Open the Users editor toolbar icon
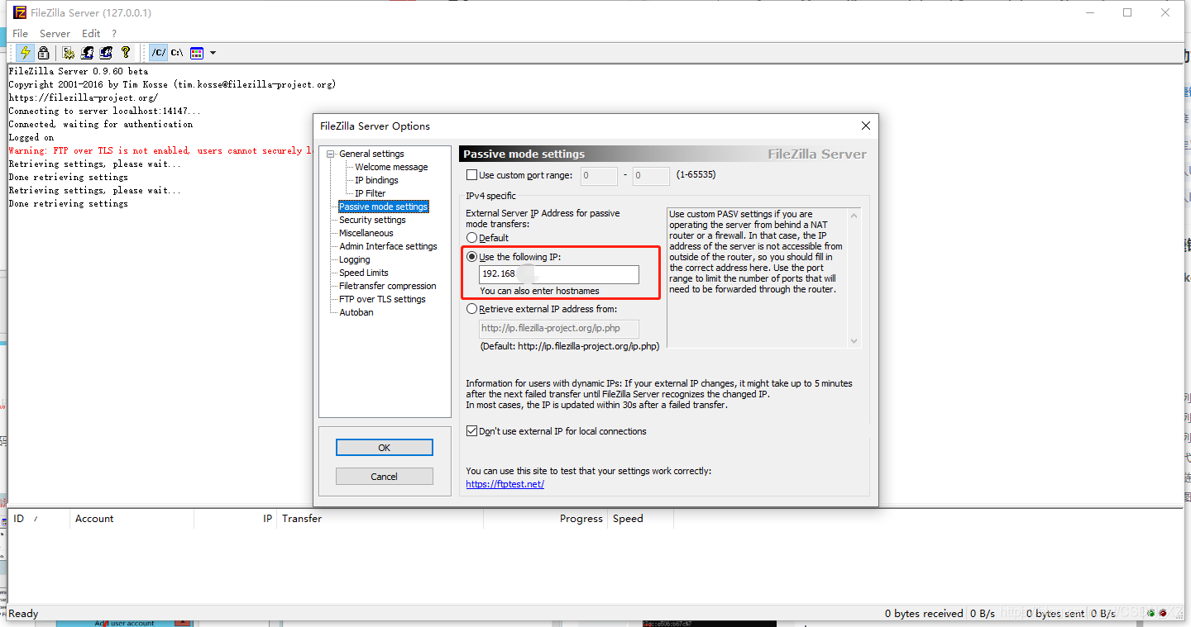1191x627 pixels. [x=87, y=53]
